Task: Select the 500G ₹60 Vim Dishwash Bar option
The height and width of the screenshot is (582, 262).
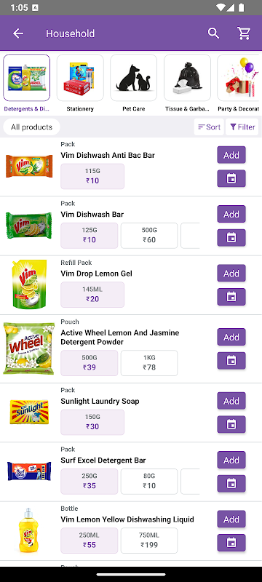Action: [149, 236]
